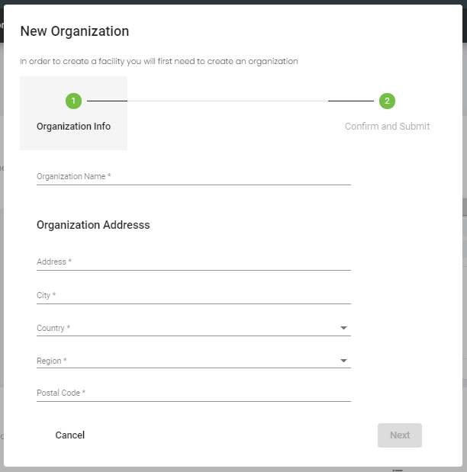Click the Next button
Image resolution: width=467 pixels, height=472 pixels.
(400, 435)
